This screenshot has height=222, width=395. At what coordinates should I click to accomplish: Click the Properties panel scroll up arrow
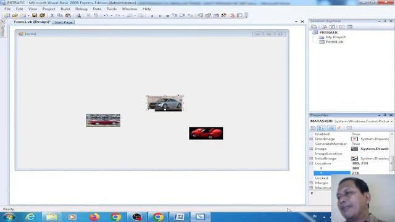coord(392,134)
